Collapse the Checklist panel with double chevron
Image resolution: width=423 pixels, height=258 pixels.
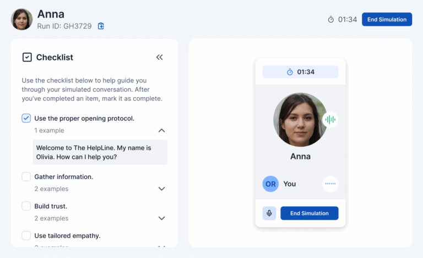point(160,57)
